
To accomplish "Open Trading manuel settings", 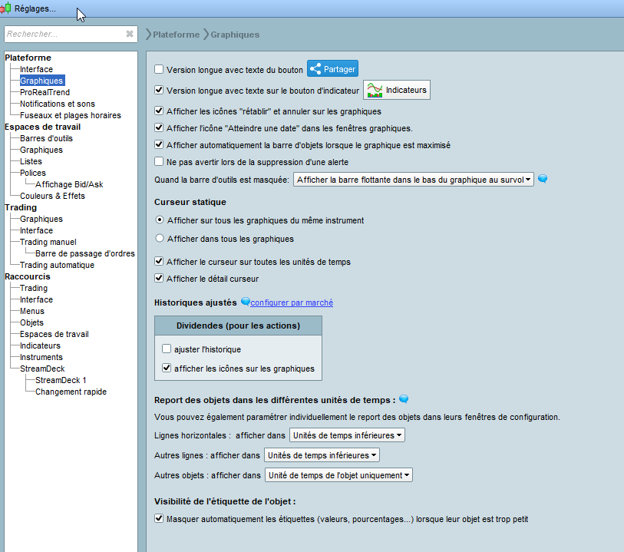I will pos(48,243).
